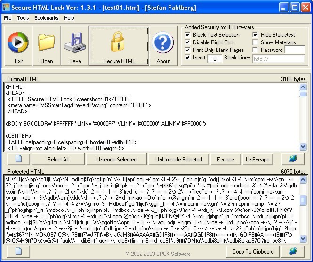
Task: Click globe icon beside Copy To Clipboard
Action: [x=293, y=252]
